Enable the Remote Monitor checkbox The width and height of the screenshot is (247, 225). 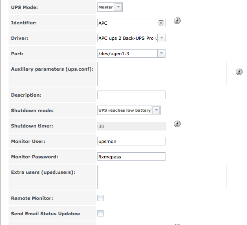click(x=101, y=198)
